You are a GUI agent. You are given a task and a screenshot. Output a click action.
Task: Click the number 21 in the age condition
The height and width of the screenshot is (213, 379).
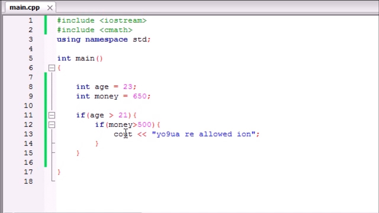123,115
